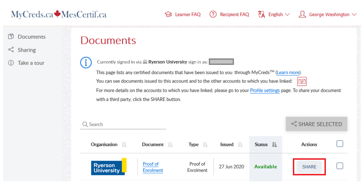Click the Ryerson University logo
The image size is (362, 183).
[x=109, y=167]
